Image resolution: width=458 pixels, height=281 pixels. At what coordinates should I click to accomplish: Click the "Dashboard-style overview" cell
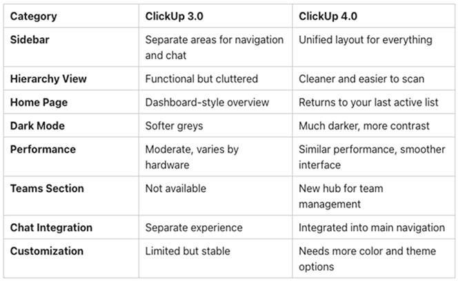pyautogui.click(x=206, y=103)
